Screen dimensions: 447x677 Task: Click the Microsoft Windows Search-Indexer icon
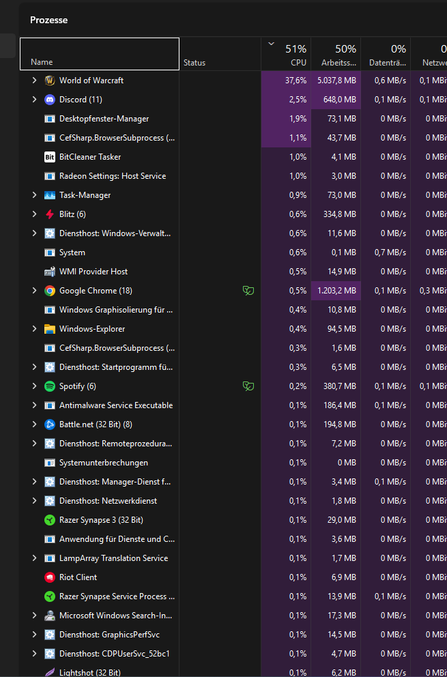click(50, 616)
